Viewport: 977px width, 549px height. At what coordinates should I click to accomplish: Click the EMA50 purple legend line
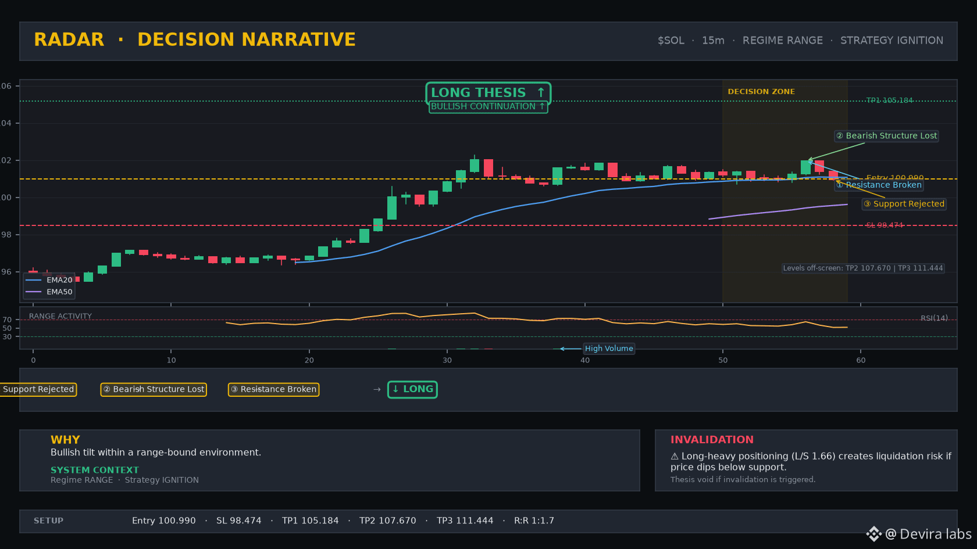[34, 292]
